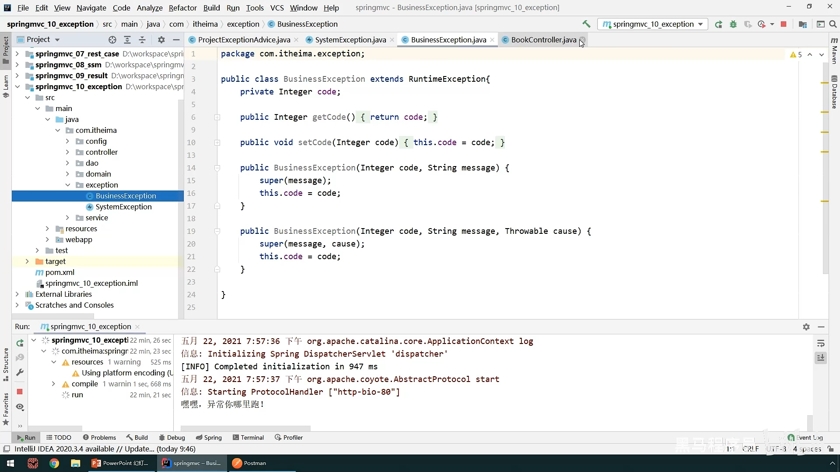Collapse all in Project panel
Screen dimensions: 840x472
[142, 40]
